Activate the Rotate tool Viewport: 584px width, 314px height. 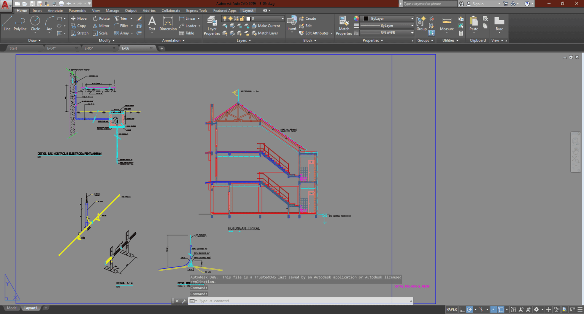102,18
